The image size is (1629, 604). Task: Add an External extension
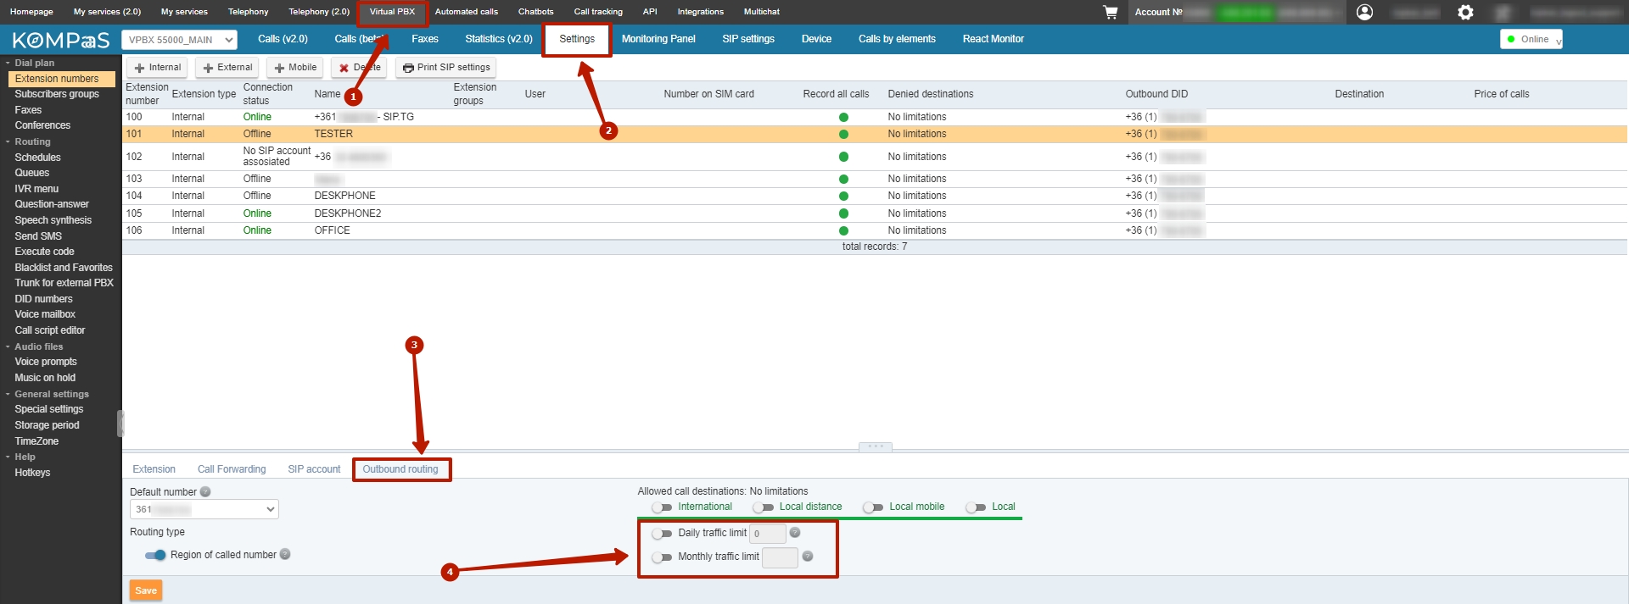click(228, 68)
